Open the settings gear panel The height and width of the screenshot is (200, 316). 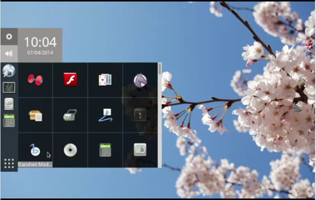point(9,36)
